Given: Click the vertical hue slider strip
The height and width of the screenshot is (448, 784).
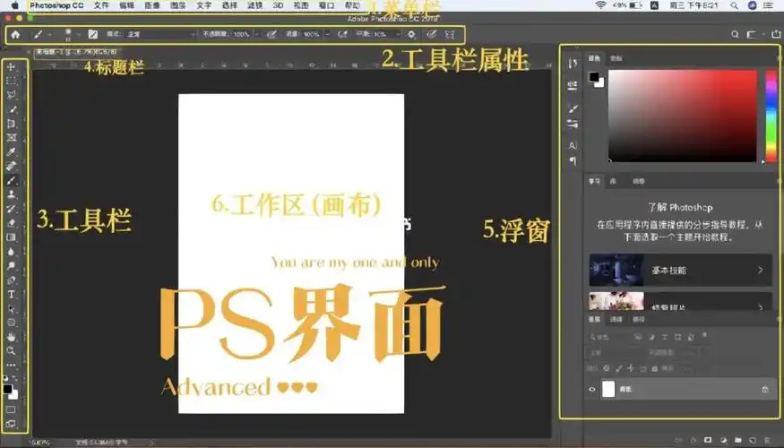Looking at the screenshot, I should pos(771,116).
